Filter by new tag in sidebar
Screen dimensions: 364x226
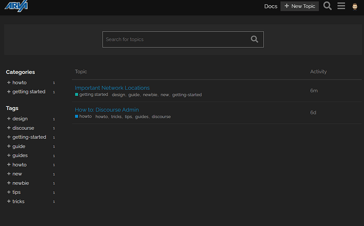(x=17, y=174)
